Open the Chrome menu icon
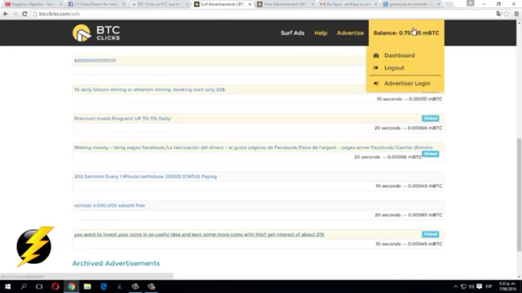 tap(516, 14)
